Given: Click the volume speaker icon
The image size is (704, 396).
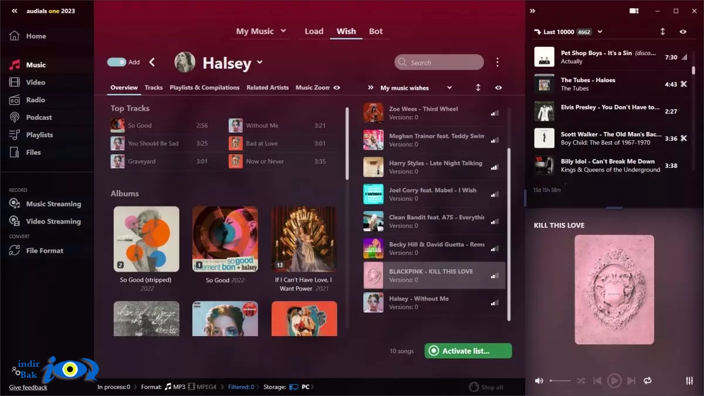Looking at the screenshot, I should (x=539, y=381).
